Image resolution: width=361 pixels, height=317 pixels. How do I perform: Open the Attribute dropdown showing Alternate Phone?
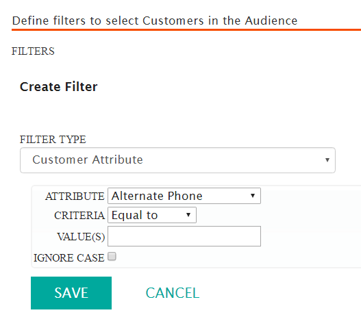[184, 196]
